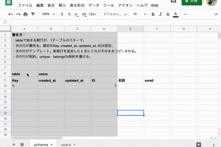Viewport: 221px width, 147px height.
Task: Click cell containing 'email'
Action: (x=157, y=80)
